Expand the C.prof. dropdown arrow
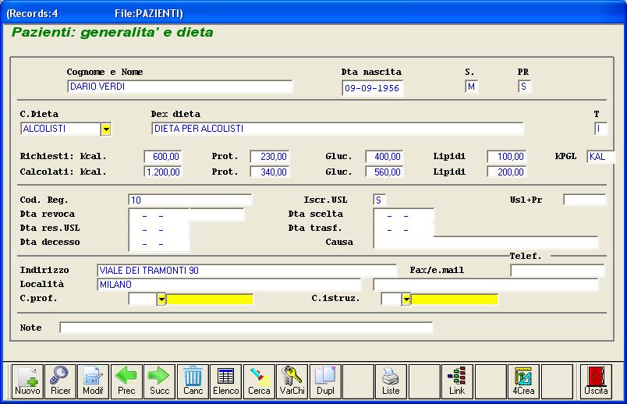Screen dimensions: 627x404 coord(161,299)
